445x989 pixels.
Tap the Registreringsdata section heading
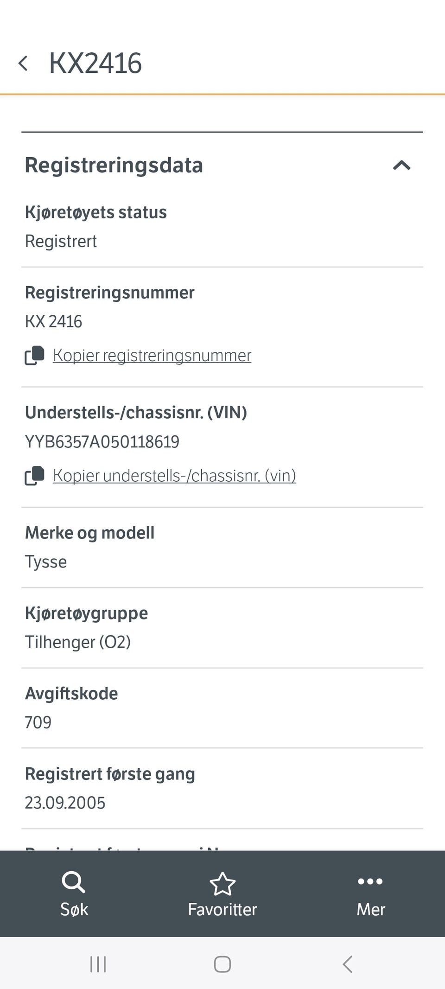(x=114, y=165)
